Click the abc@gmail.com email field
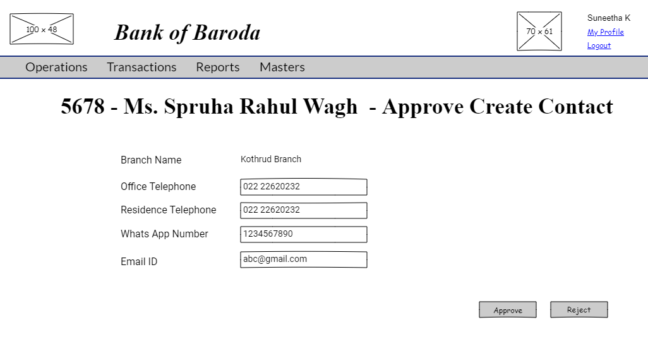648x344 pixels. click(303, 259)
